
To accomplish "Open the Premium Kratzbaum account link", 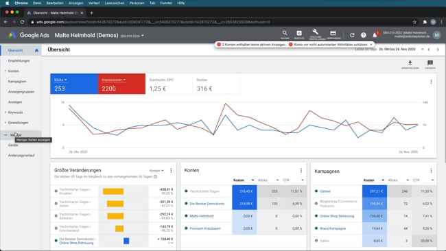I will [205, 228].
